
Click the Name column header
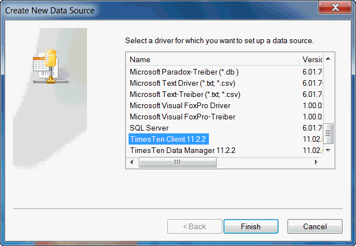[x=213, y=59]
